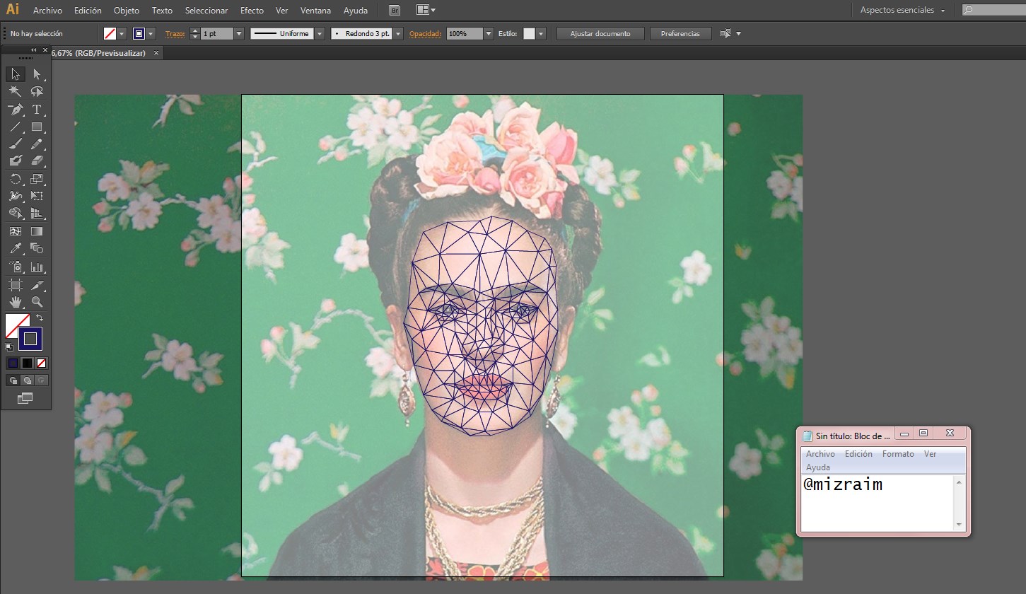
Task: Select the Gradient tool
Action: (x=37, y=231)
